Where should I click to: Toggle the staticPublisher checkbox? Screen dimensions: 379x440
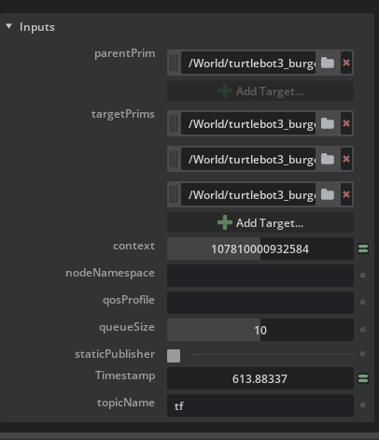[174, 356]
